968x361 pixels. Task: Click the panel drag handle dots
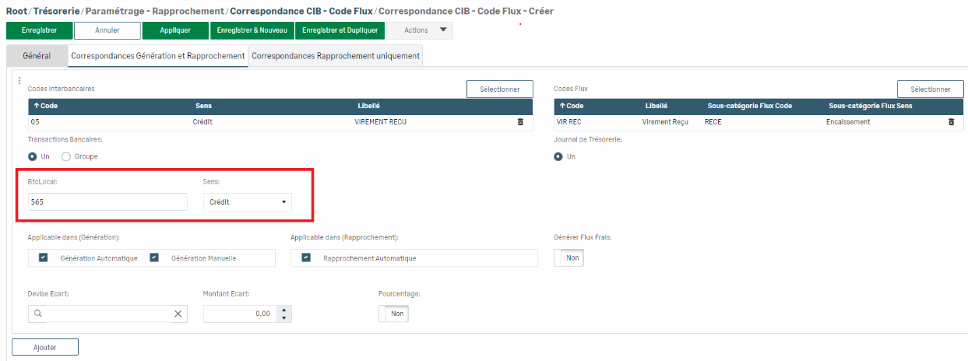pos(19,80)
